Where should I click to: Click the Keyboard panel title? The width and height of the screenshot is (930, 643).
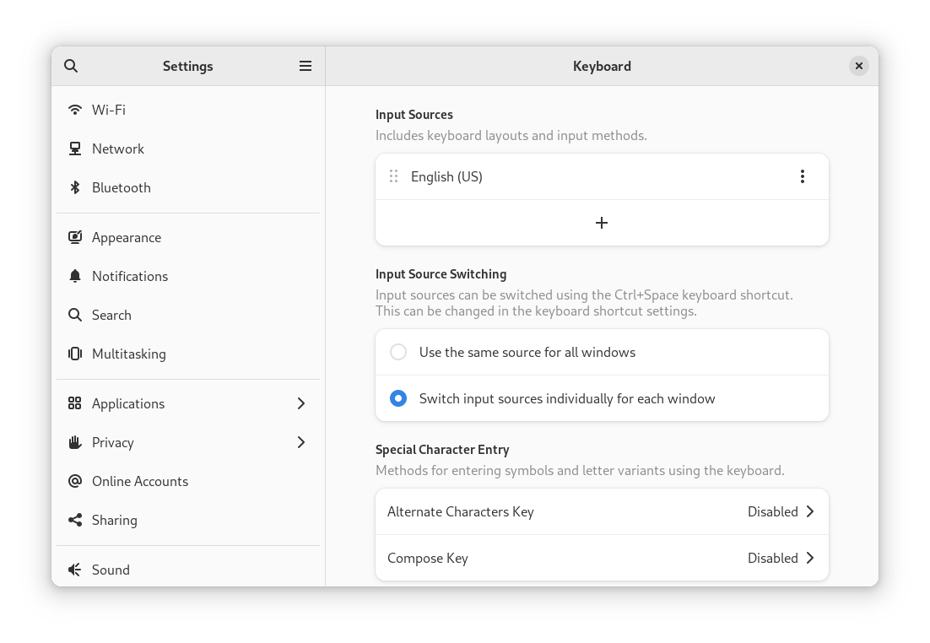tap(602, 66)
